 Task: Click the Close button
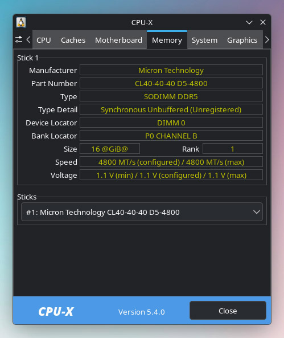228,311
